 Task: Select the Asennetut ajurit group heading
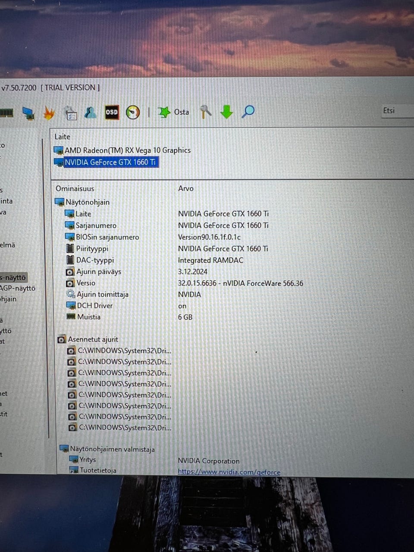click(x=93, y=339)
